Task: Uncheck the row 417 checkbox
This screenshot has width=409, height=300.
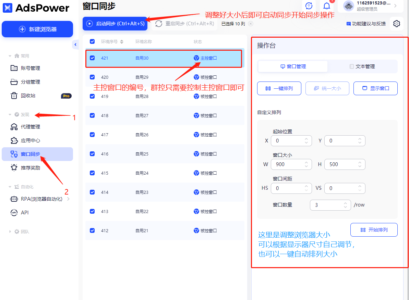Action: click(x=92, y=135)
